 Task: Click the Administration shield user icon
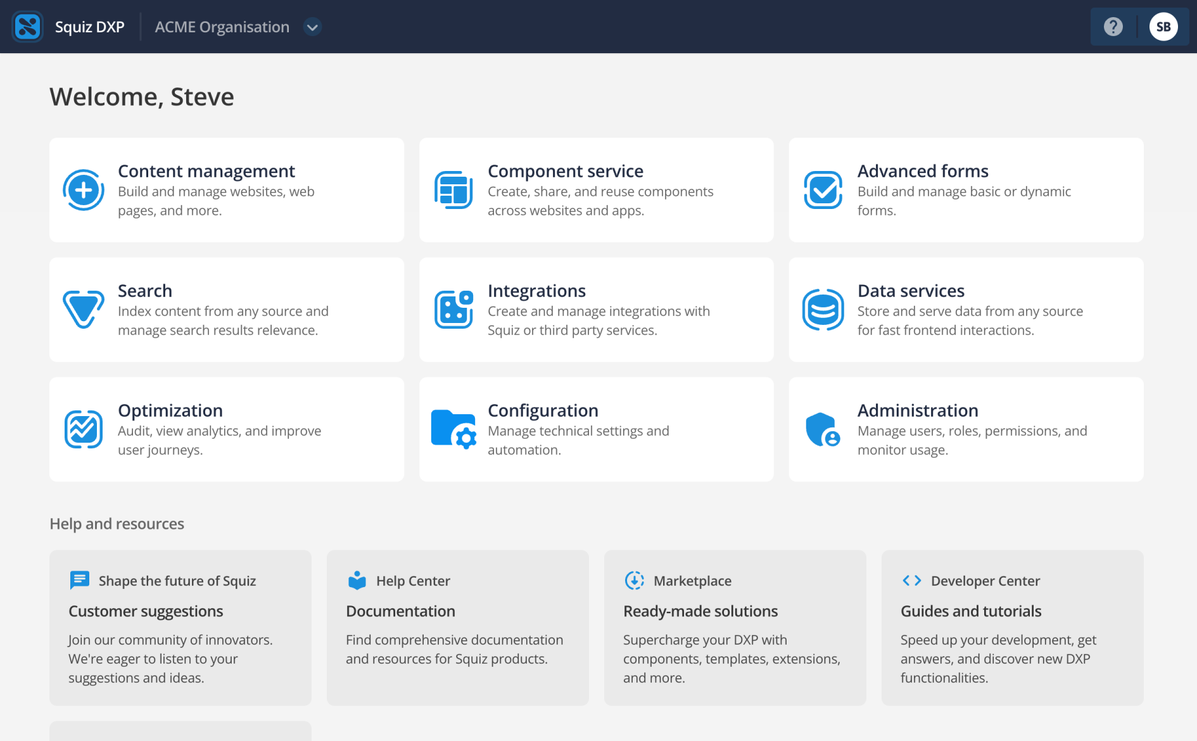pyautogui.click(x=823, y=429)
